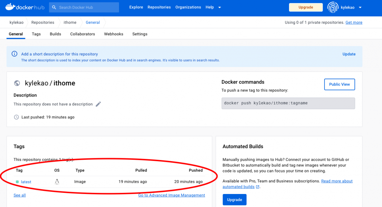Click 'This repository does not have a description'

(x=53, y=104)
